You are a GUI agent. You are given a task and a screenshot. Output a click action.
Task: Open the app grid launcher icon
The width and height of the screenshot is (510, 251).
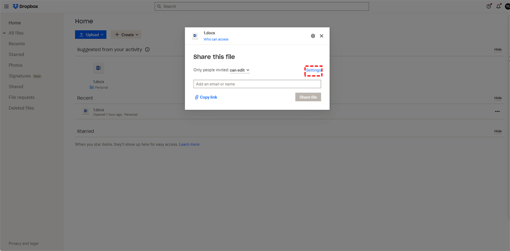(6, 6)
